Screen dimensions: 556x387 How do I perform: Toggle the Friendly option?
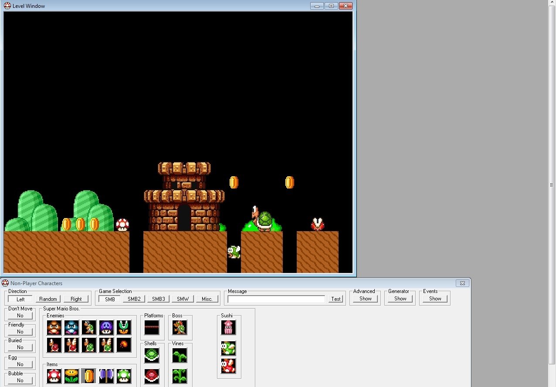coord(20,332)
